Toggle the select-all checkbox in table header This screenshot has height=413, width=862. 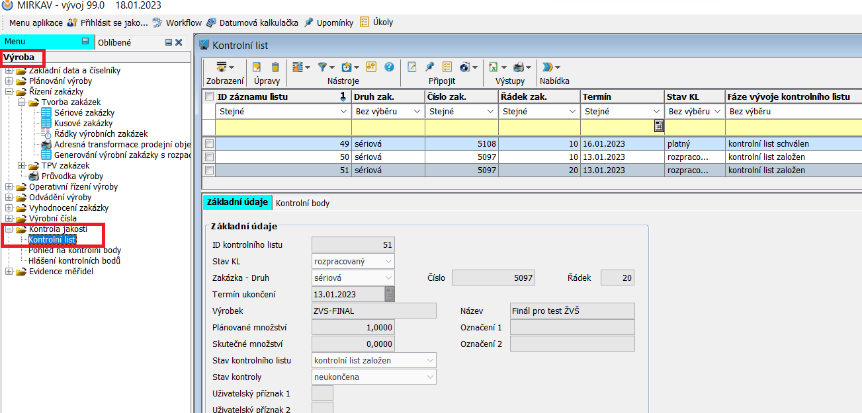point(209,96)
